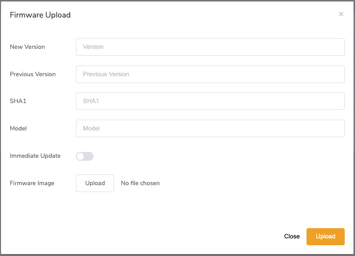The height and width of the screenshot is (256, 355).
Task: Click the 'Version' placeholder text
Action: pyautogui.click(x=93, y=47)
